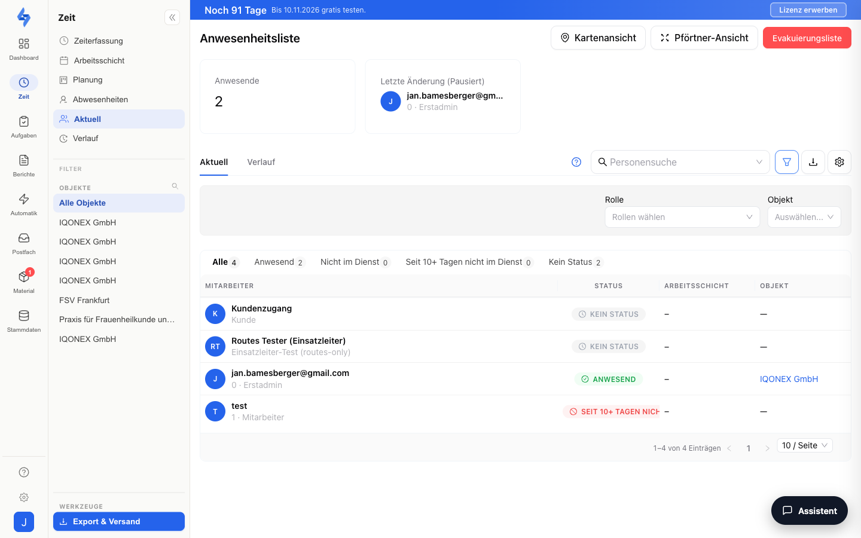Click the blue help icon beside Personensuche
Viewport: 861px width, 538px height.
pyautogui.click(x=576, y=162)
